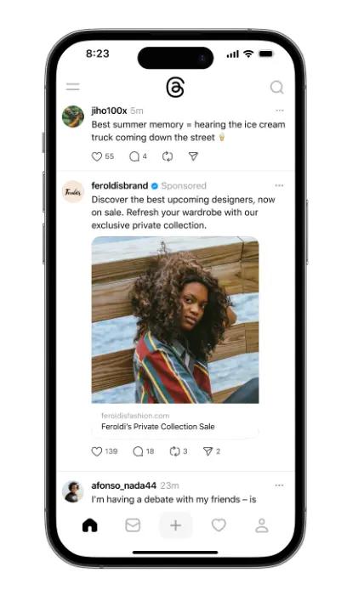This screenshot has width=347, height=590.
Task: Tap the search magnifier icon
Action: (x=276, y=88)
